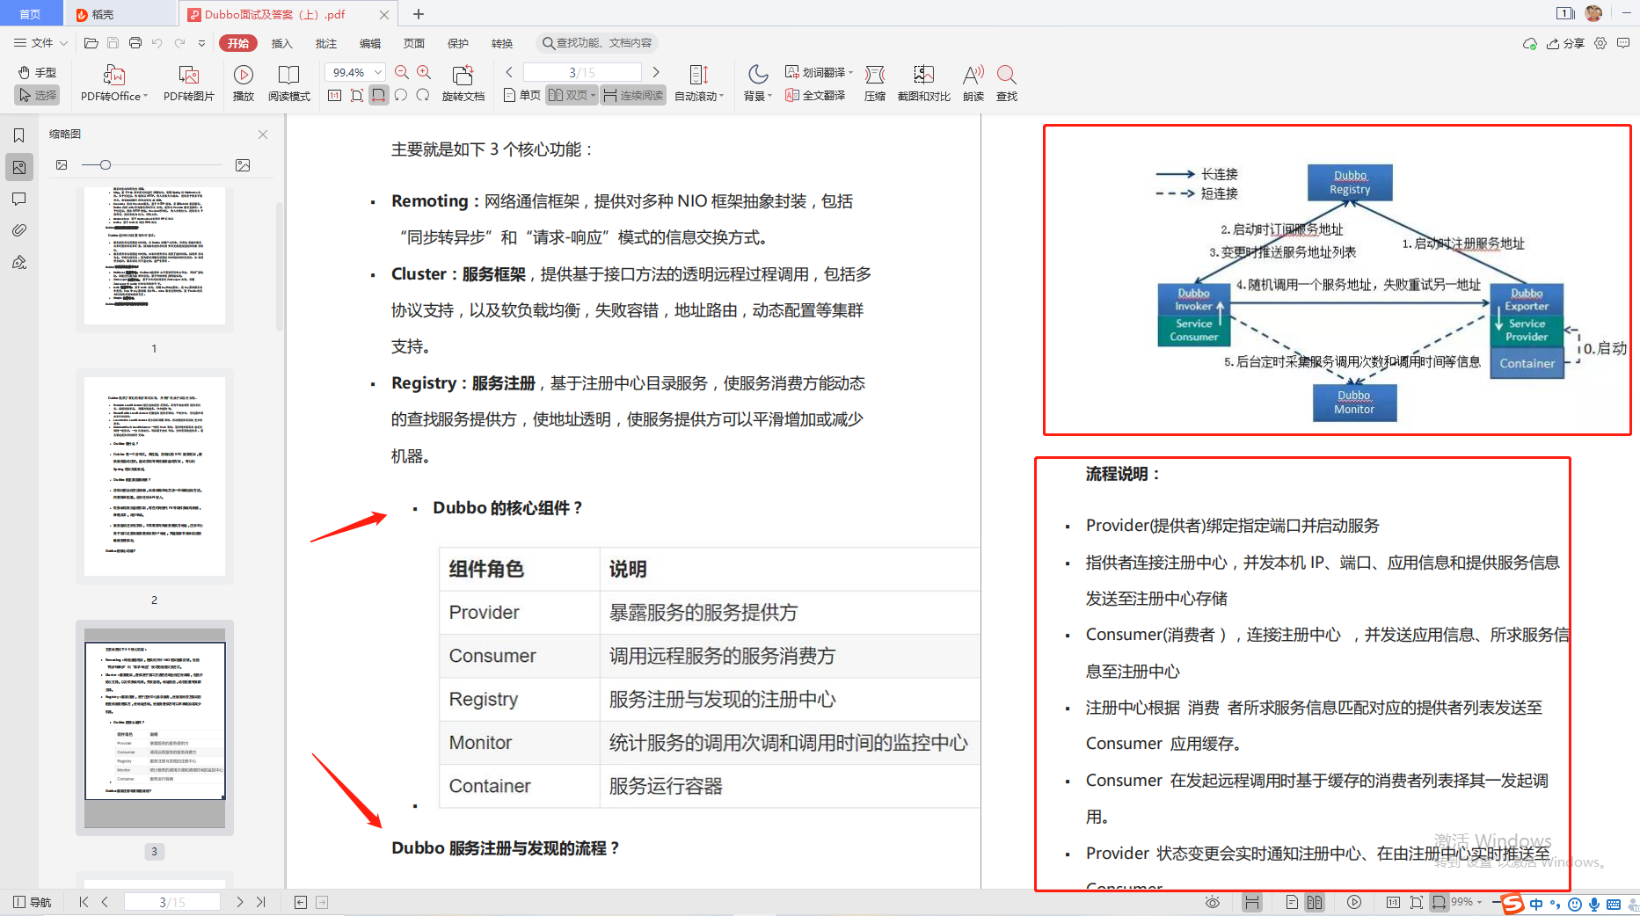Open the 编辑 ribbon tab
The height and width of the screenshot is (916, 1640).
pos(369,43)
